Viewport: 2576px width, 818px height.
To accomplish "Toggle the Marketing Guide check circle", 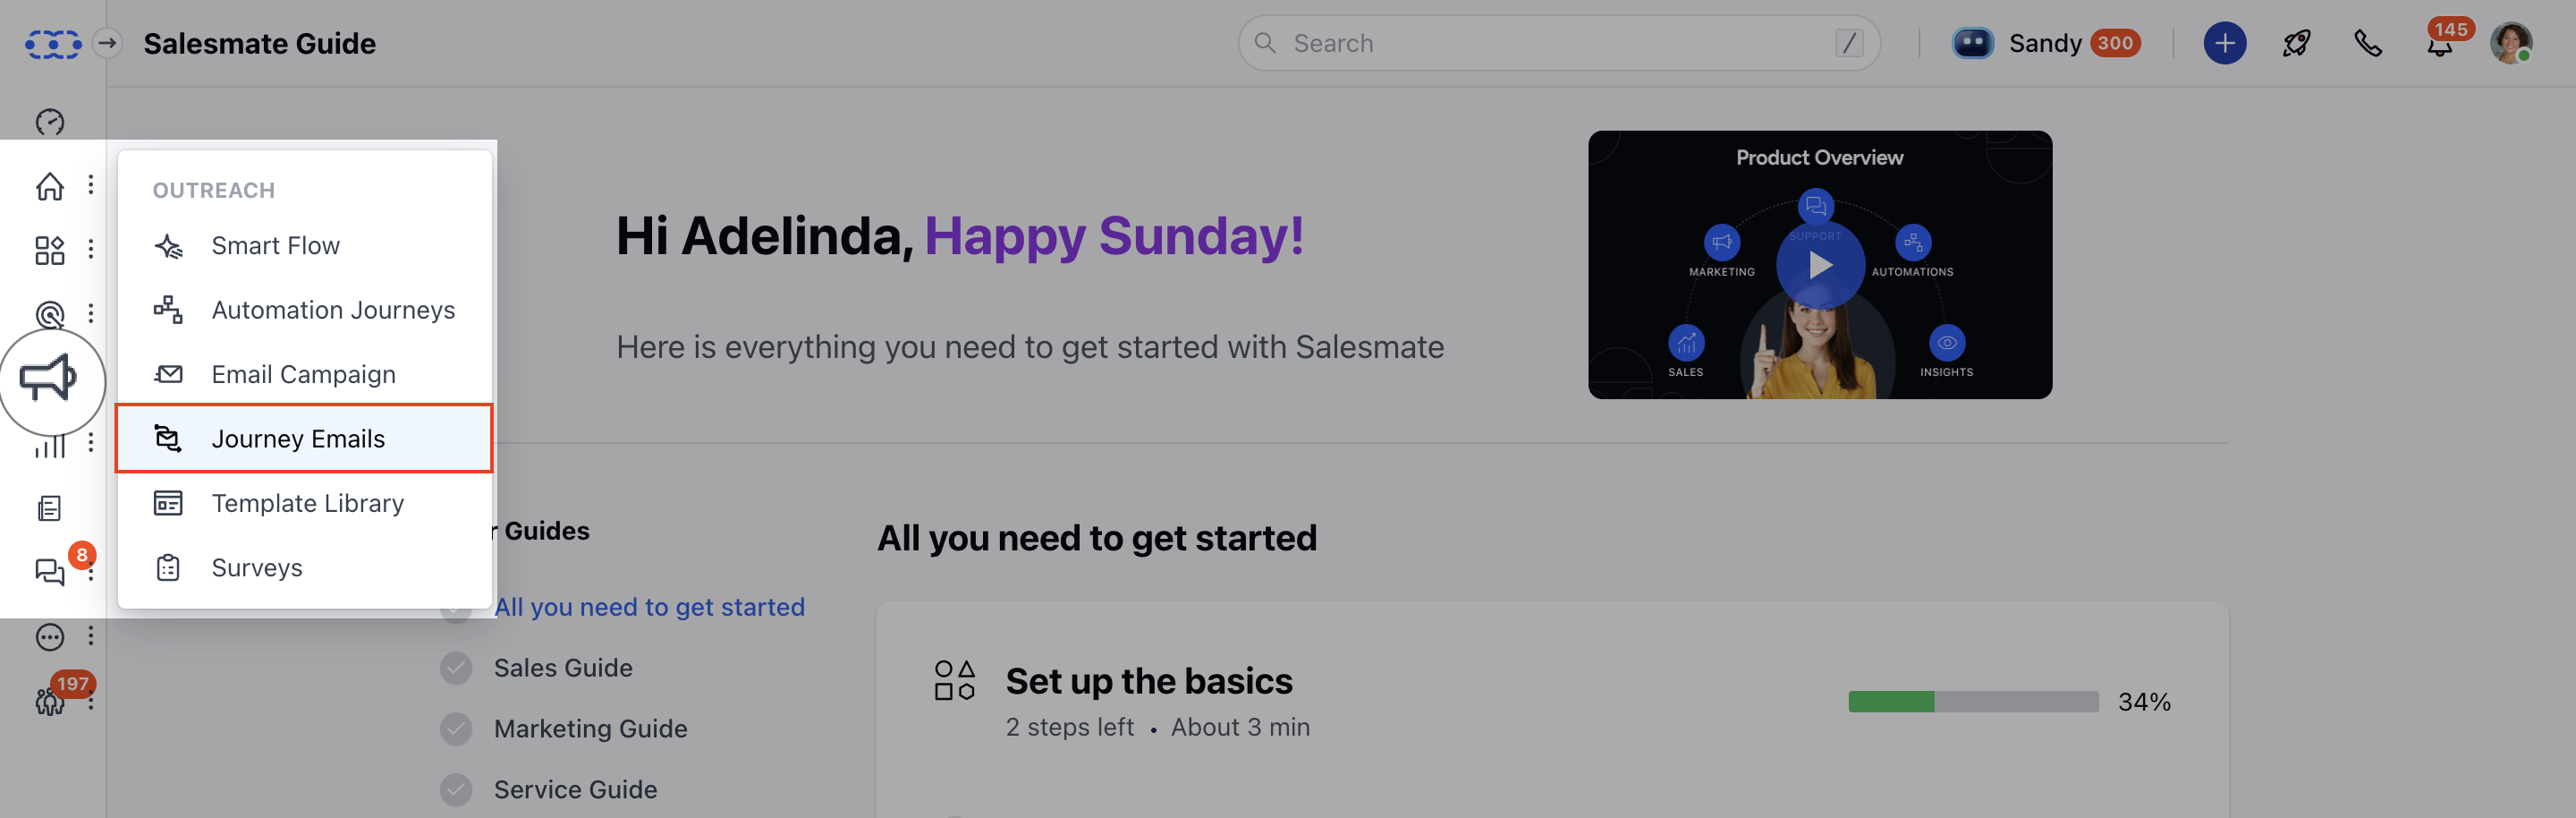I will tap(456, 729).
